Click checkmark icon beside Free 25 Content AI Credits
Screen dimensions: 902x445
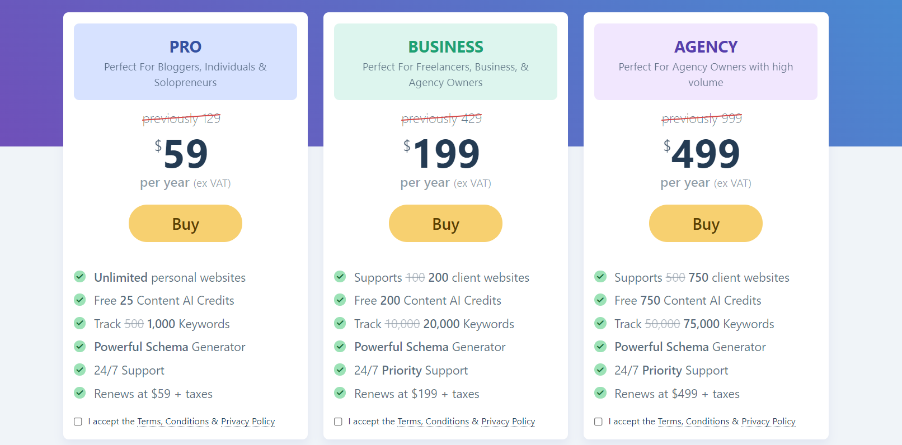[x=80, y=300]
